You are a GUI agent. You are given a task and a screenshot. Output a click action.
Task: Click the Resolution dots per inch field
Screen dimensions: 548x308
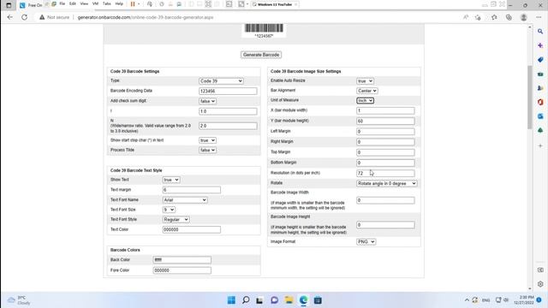(x=385, y=173)
